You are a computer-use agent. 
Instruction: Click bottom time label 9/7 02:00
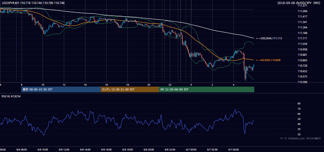pos(212,150)
